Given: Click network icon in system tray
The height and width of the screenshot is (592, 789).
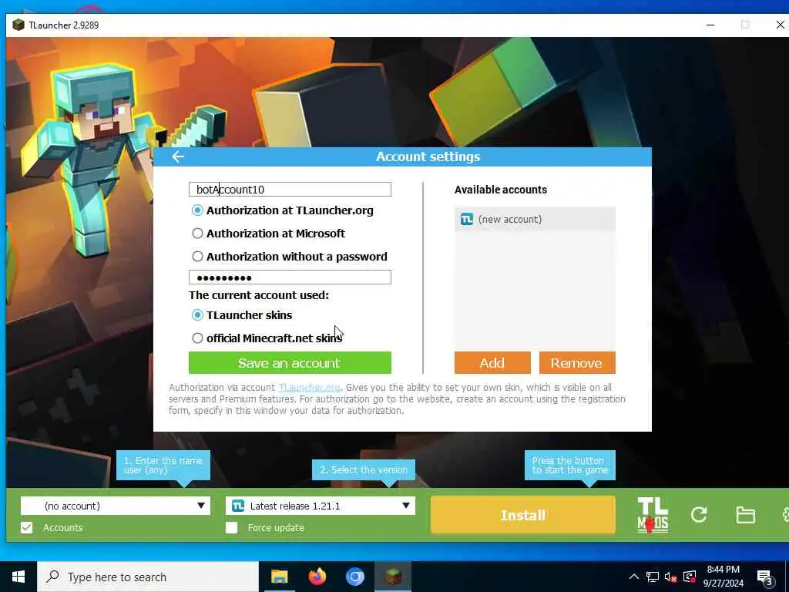Looking at the screenshot, I should coord(653,577).
